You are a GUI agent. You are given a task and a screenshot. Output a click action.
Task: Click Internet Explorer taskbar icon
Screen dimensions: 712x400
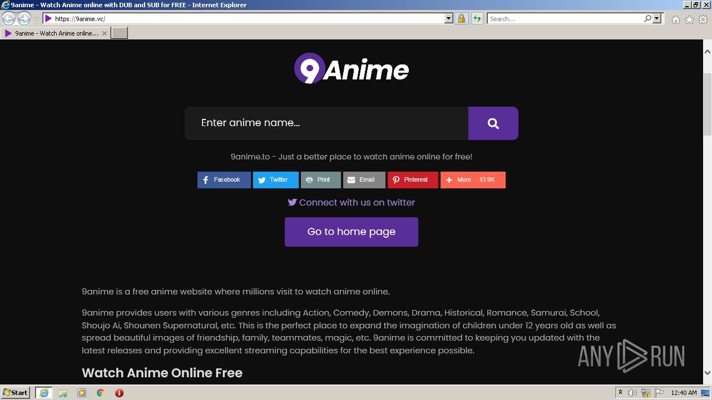click(44, 393)
